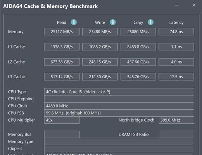The width and height of the screenshot is (202, 155).
Task: Select the L1 Cache Read 1338.3 GB/s field
Action: tap(62, 47)
